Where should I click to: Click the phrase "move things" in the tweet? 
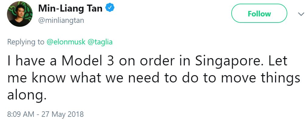(x=261, y=78)
